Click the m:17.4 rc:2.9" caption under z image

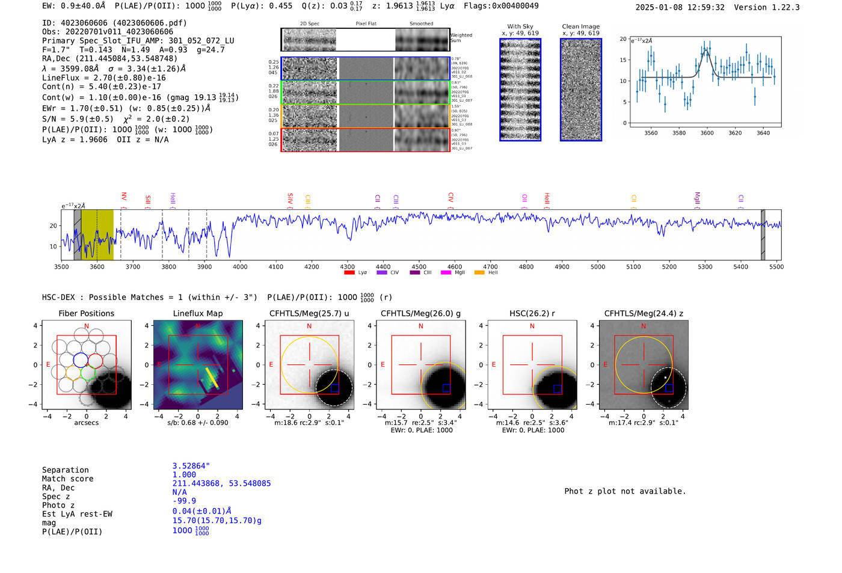tap(644, 423)
